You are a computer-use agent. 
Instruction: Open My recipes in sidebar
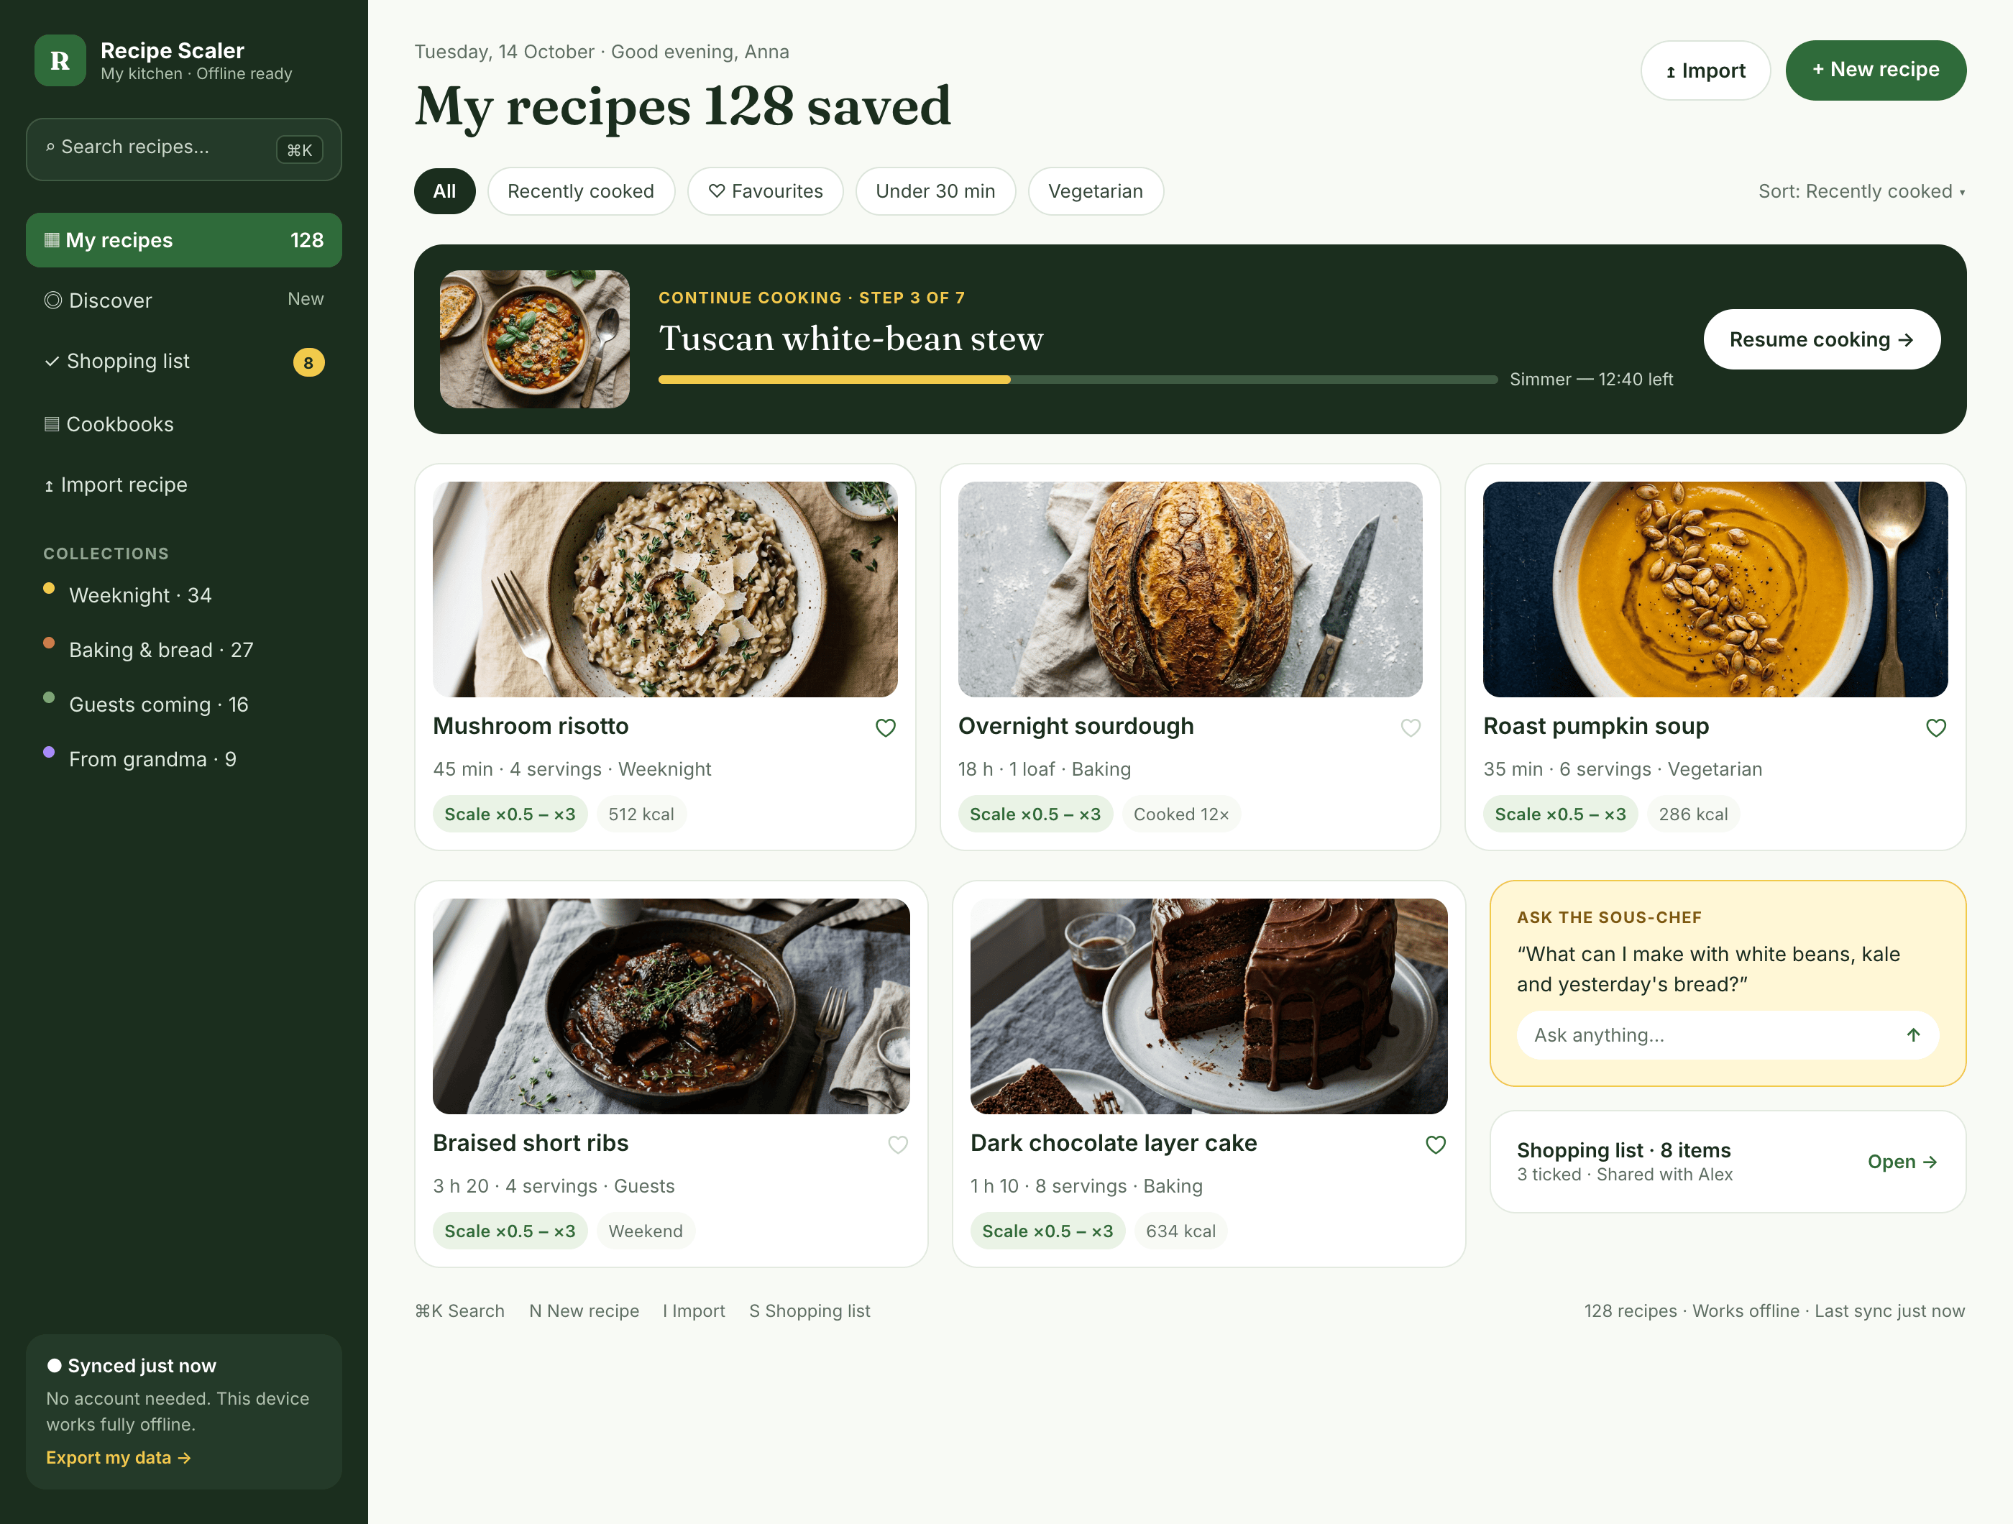(x=184, y=240)
